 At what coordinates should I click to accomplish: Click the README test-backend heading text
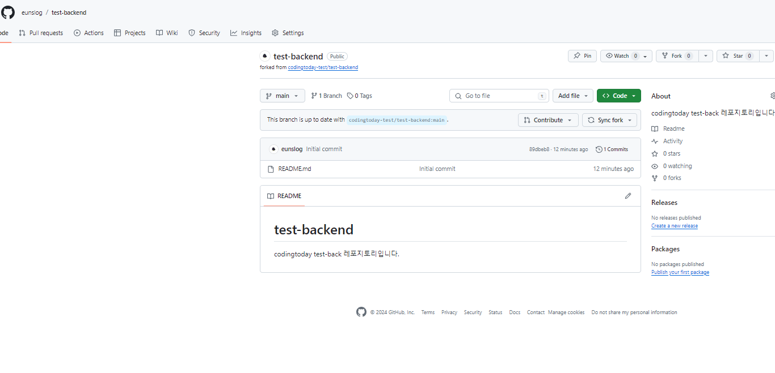314,230
